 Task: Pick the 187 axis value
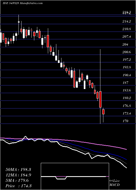[125, 83]
